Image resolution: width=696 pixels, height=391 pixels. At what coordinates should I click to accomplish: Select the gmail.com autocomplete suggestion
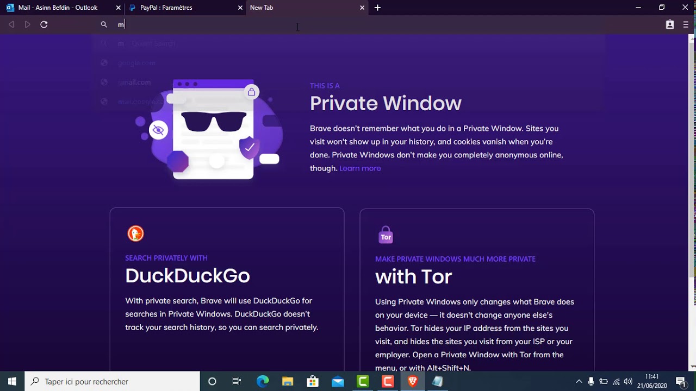pyautogui.click(x=348, y=83)
